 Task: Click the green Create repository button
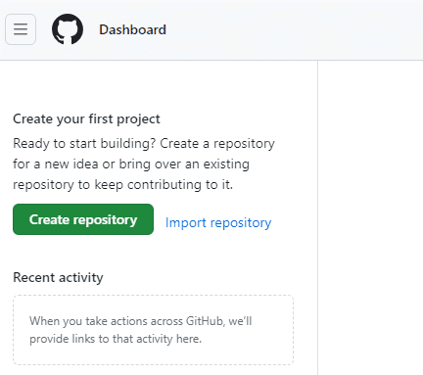pos(83,219)
